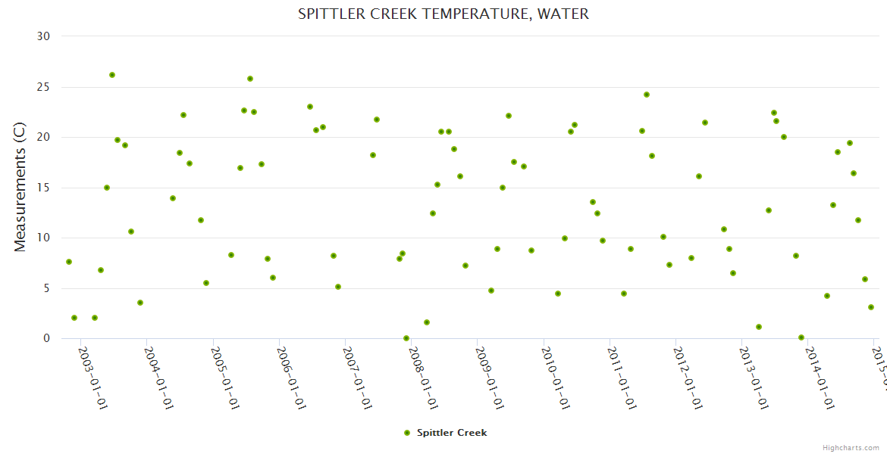Image resolution: width=887 pixels, height=454 pixels.
Task: Click the chart title Spittler Creek Temperature, Water
Action: 443,14
